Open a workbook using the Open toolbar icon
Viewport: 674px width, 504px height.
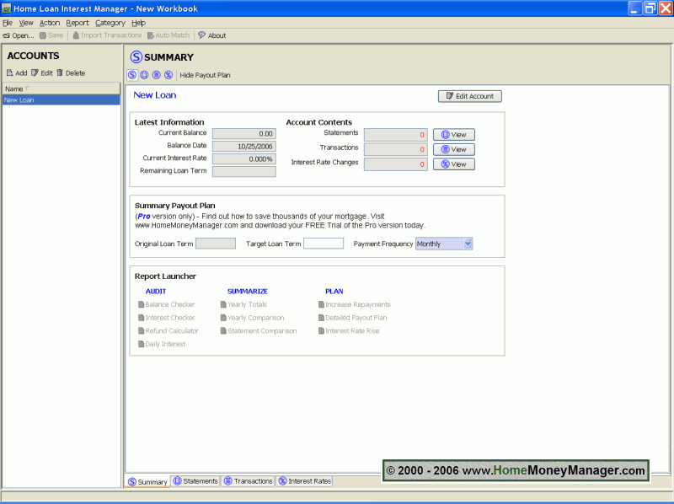tap(17, 35)
